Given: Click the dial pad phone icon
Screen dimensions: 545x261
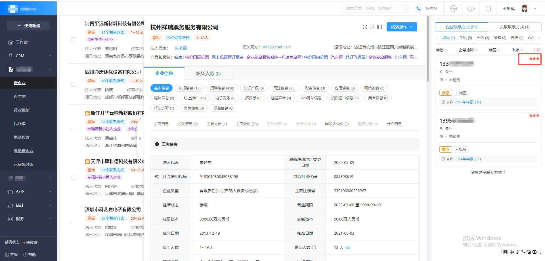Looking at the screenshot, I should (418, 8).
